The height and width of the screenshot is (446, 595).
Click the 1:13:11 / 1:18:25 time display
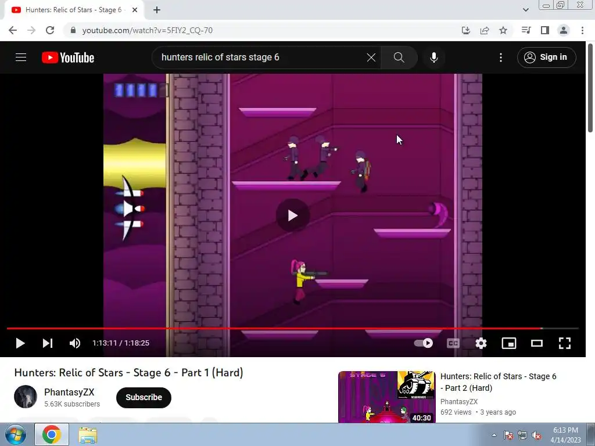coord(121,343)
